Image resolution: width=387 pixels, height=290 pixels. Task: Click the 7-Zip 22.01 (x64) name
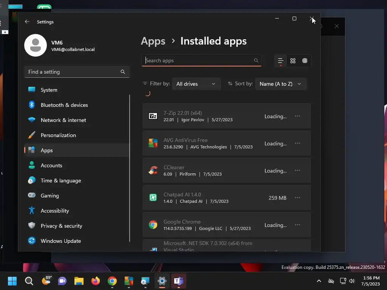point(183,113)
